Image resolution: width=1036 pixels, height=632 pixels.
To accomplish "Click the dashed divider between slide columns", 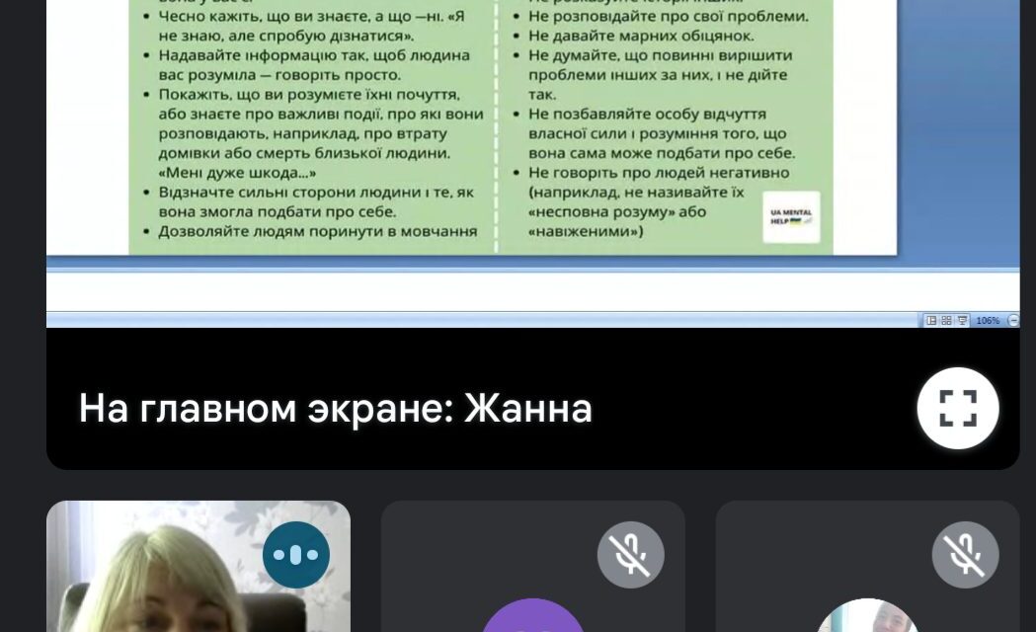I will point(497,126).
